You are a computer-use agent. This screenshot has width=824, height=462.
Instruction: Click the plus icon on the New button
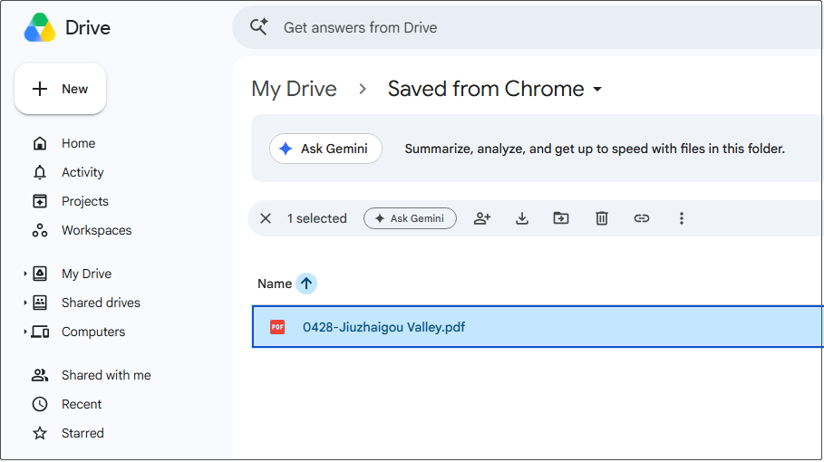[x=40, y=89]
